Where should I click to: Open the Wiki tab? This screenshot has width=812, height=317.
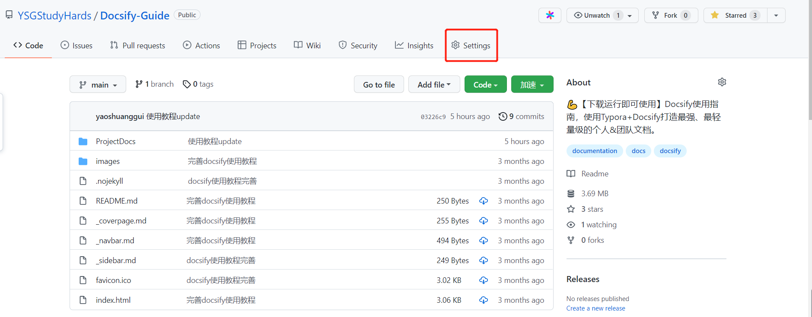(307, 45)
